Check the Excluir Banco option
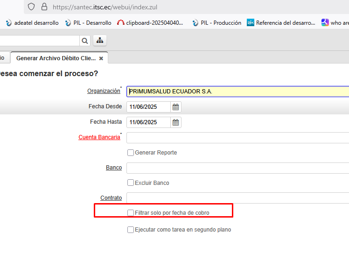 [131, 183]
